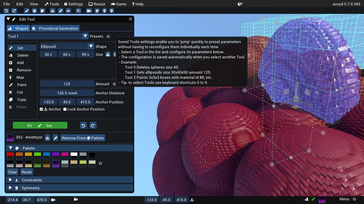Select the Paint edit mode
This screenshot has width=364, height=204.
22,85
